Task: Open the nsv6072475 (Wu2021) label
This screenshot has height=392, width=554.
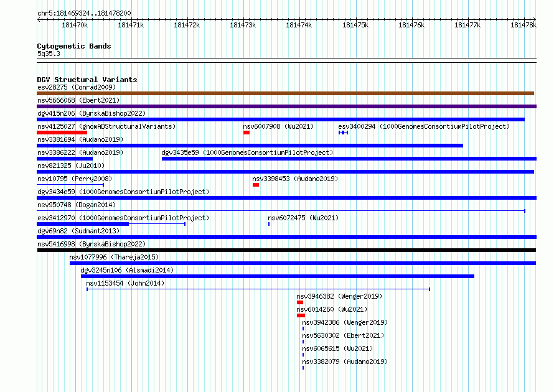Action: (x=303, y=218)
